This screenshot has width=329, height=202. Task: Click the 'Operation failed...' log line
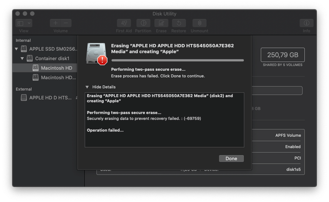(105, 130)
